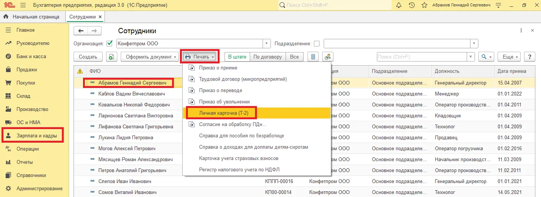The image size is (541, 197).
Task: Toggle the По договору filter
Action: click(x=267, y=57)
